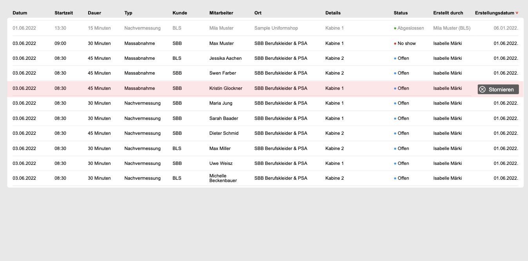Click blue Offen dot in Michelle Beckenbauer row
The width and height of the screenshot is (528, 261).
[x=395, y=179]
